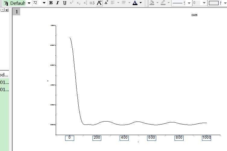
Task: Click the line color pen icon
Action: pyautogui.click(x=163, y=3)
